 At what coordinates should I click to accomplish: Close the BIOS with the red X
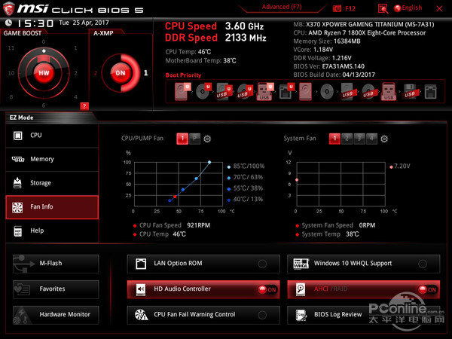[439, 8]
